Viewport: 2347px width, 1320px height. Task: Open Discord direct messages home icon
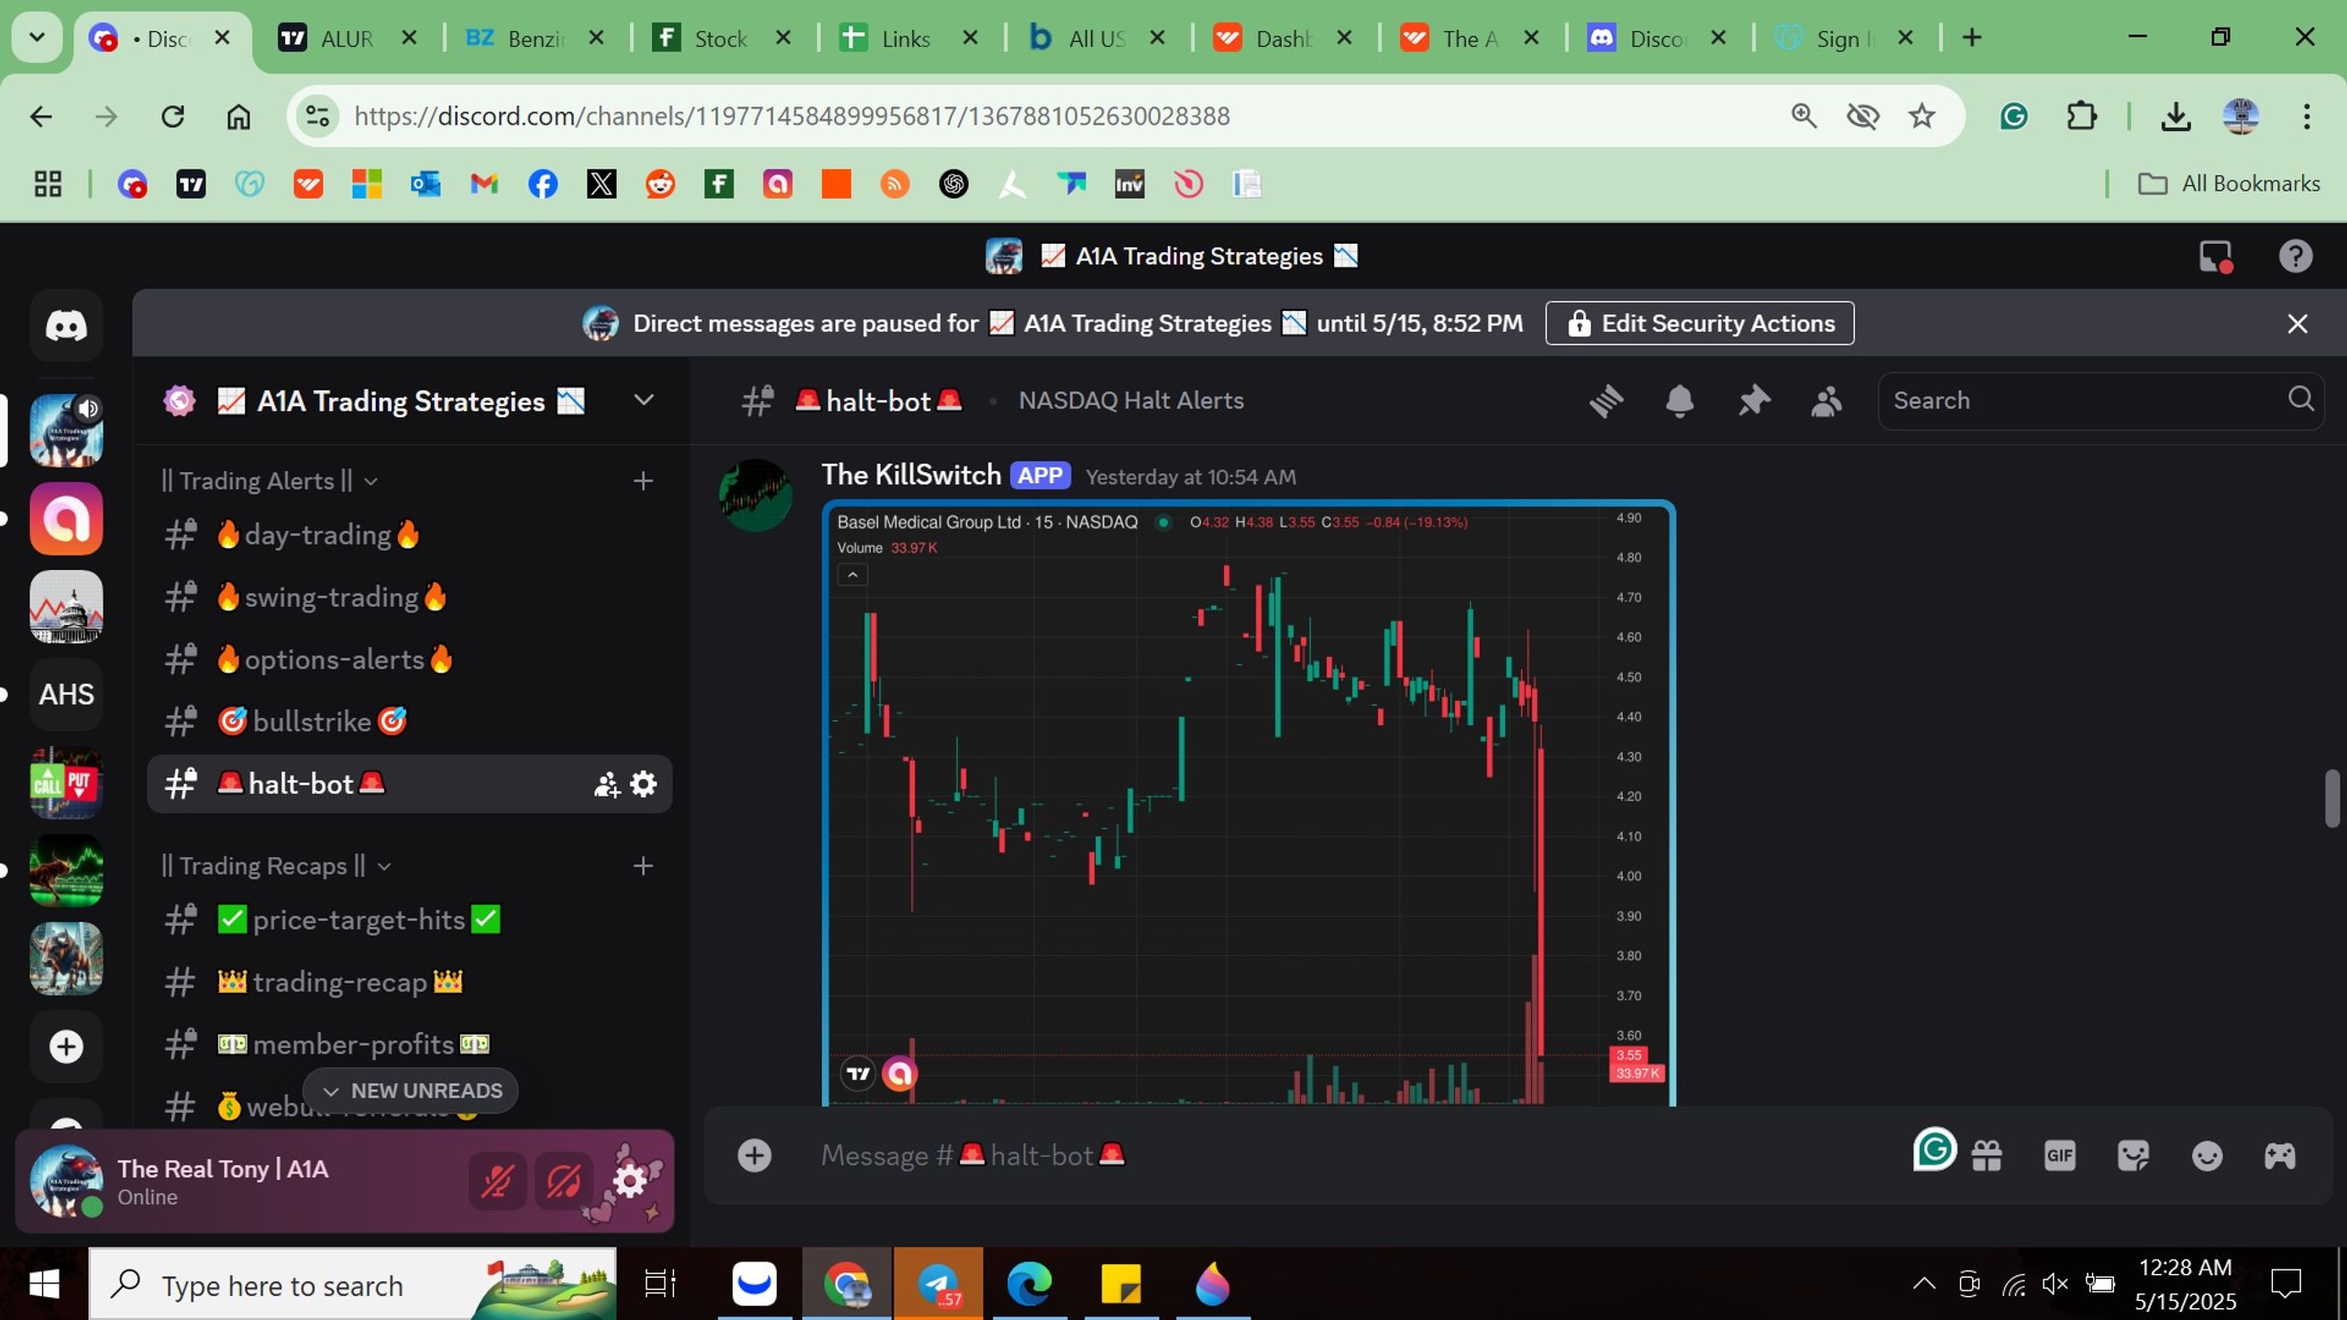66,325
